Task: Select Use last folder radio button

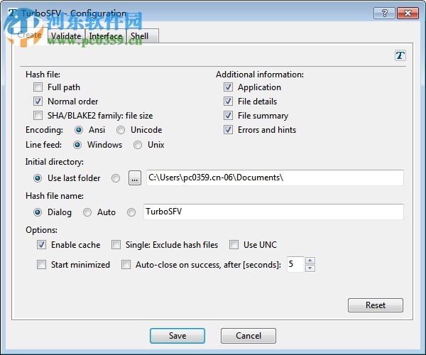Action: click(38, 178)
